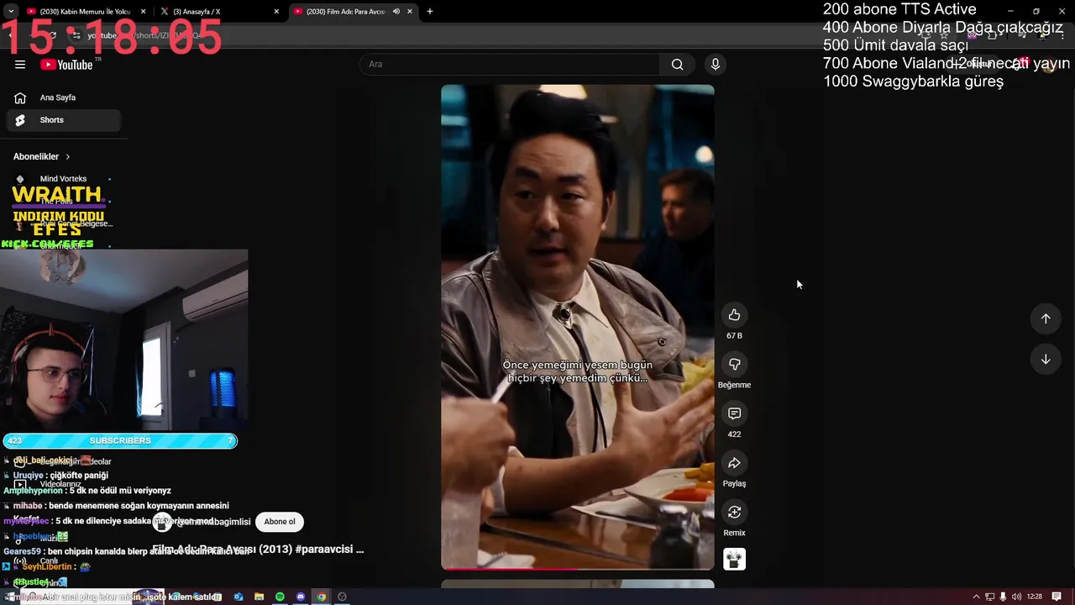Viewport: 1075px width, 605px height.
Task: Click the Chrome taskbar icon
Action: [321, 597]
